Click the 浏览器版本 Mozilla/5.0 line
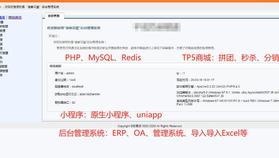Image resolution: width=279 pixels, height=158 pixels. pos(228,94)
